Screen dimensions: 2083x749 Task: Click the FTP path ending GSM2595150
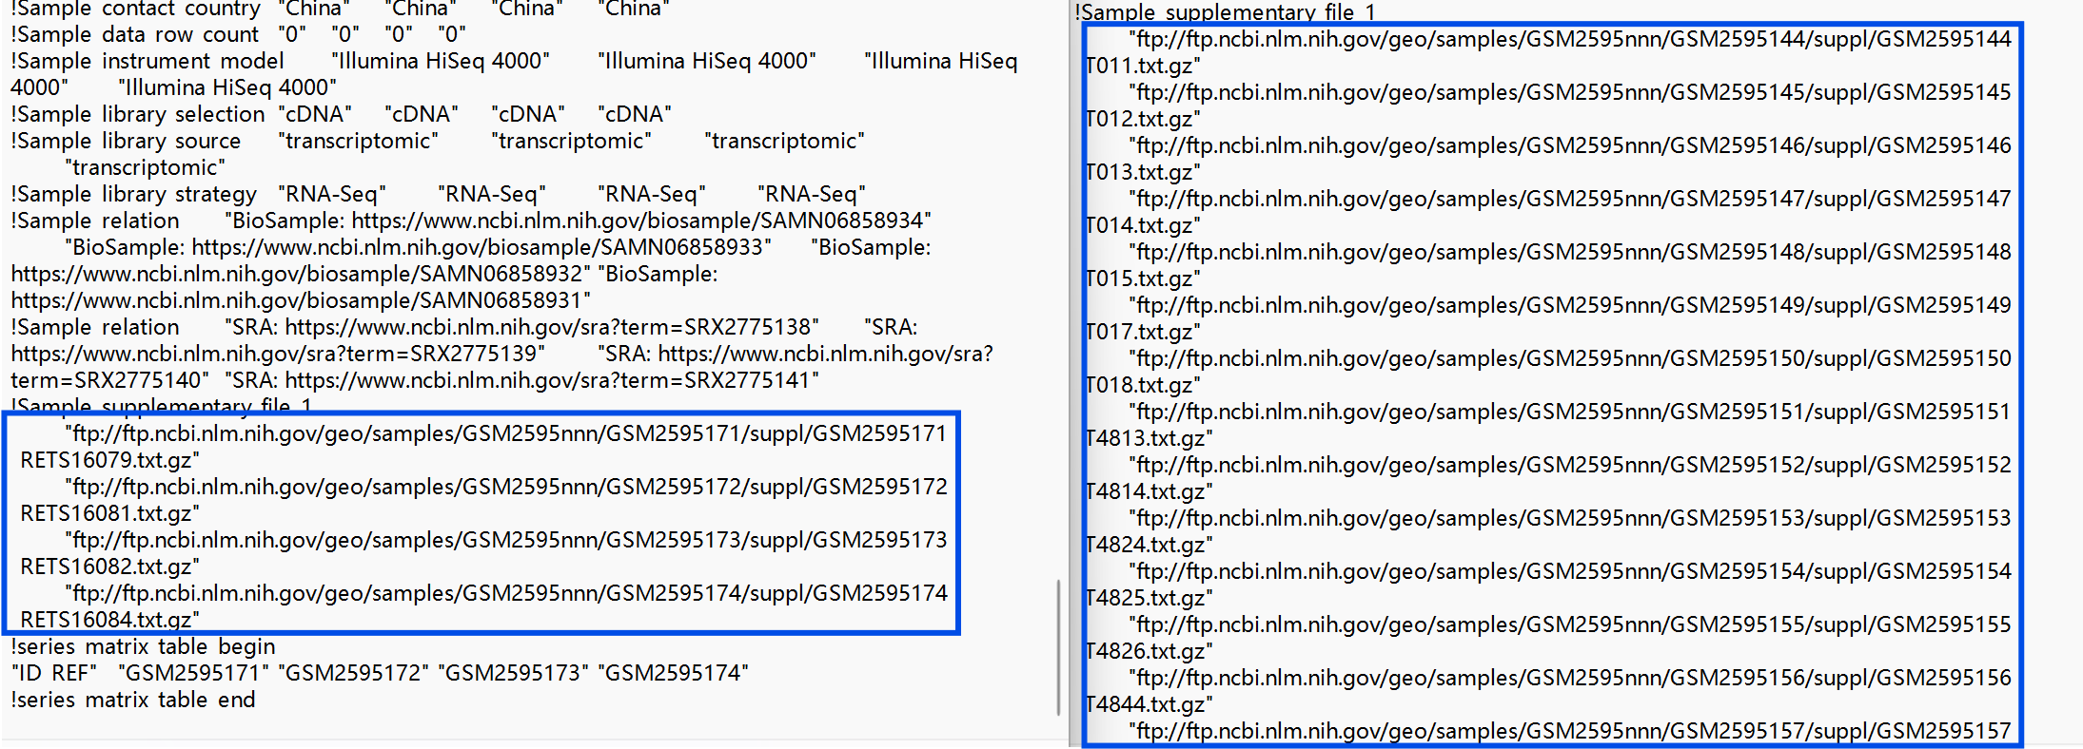1574,358
